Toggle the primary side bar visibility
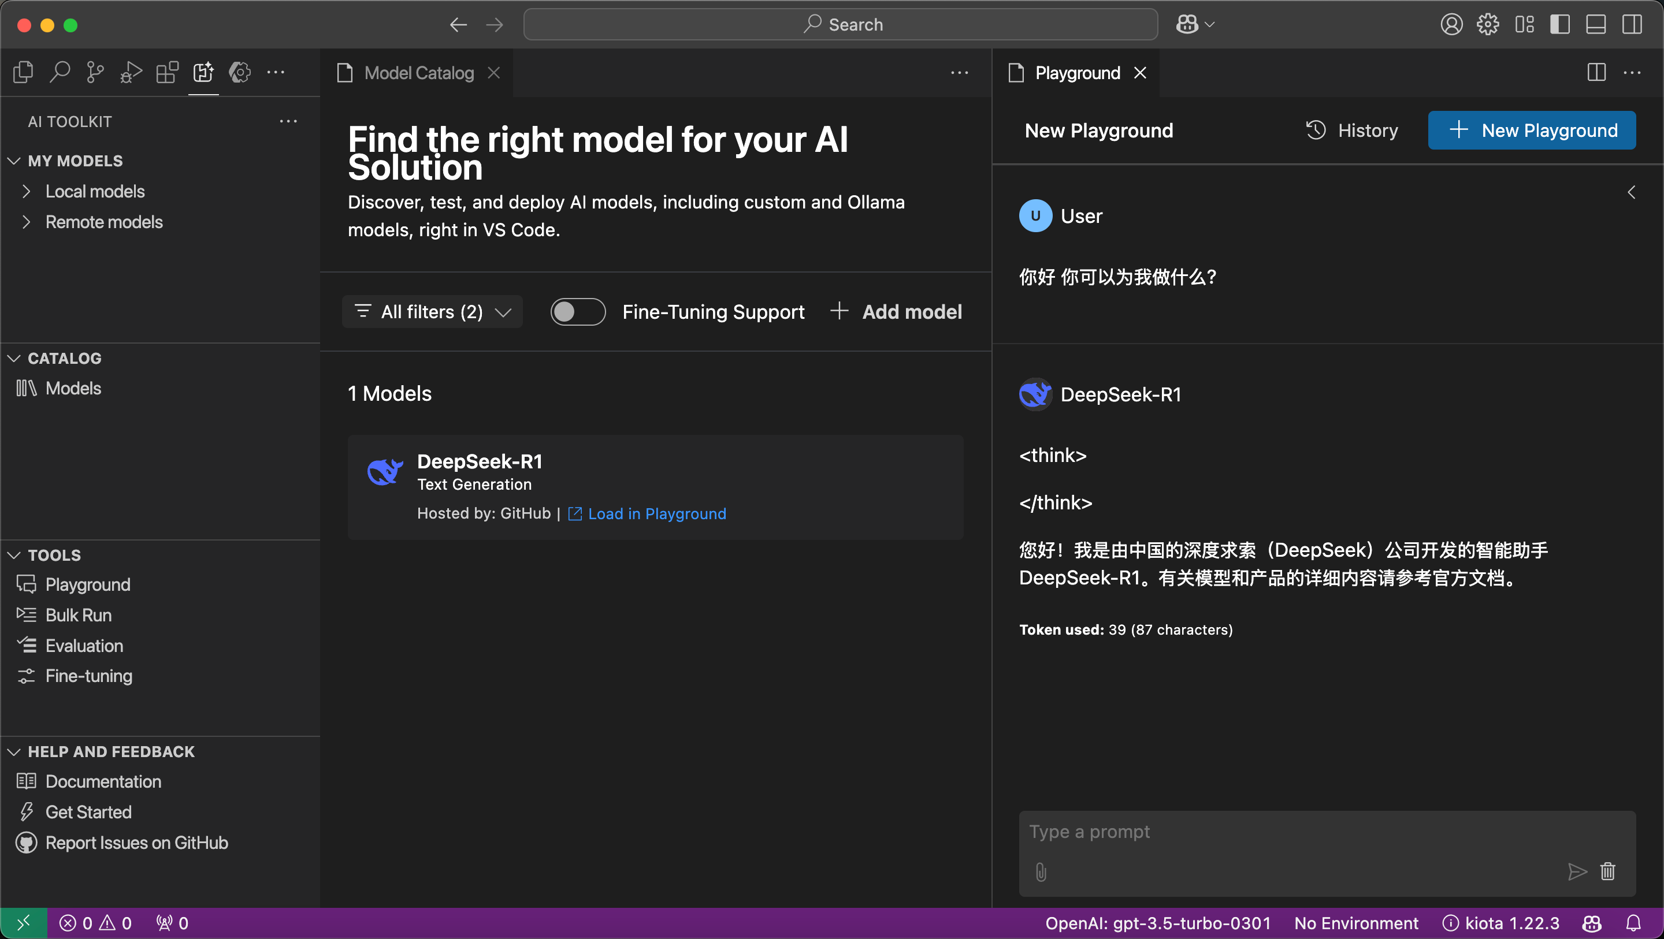Viewport: 1664px width, 939px height. click(1560, 24)
